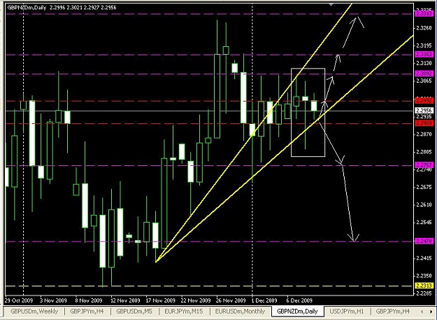Open the EURJPYm,M15 chart tab
This screenshot has width=437, height=320.
tap(184, 311)
